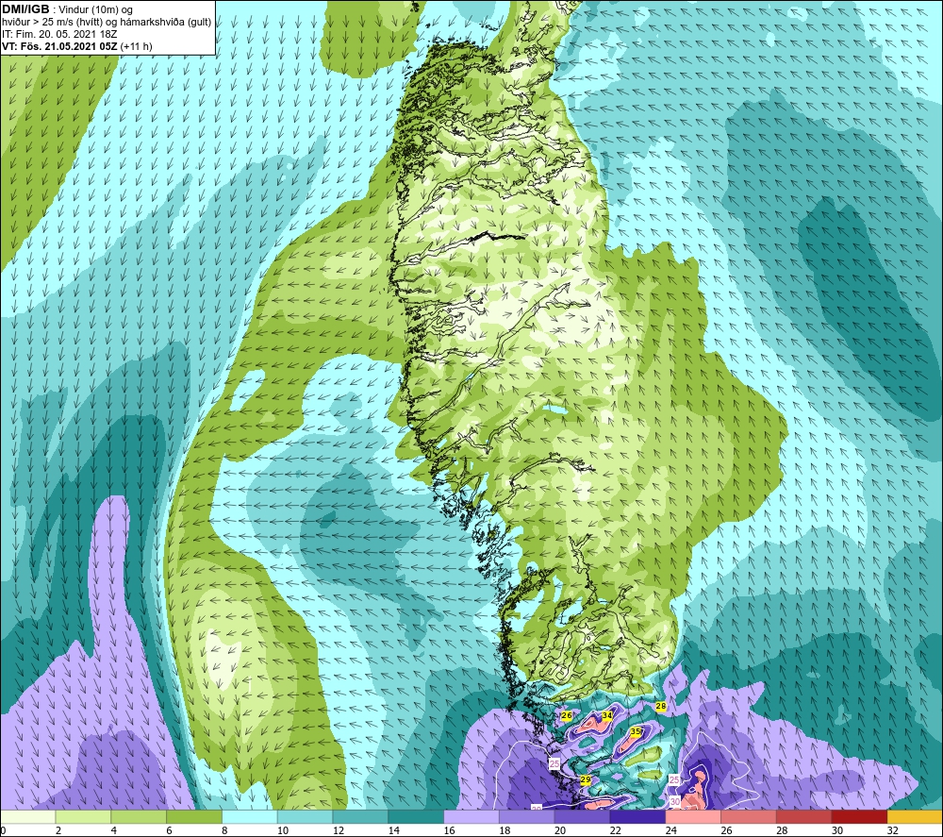Select the 4–6 m/s green legend swatch
This screenshot has width=943, height=837.
[139, 816]
